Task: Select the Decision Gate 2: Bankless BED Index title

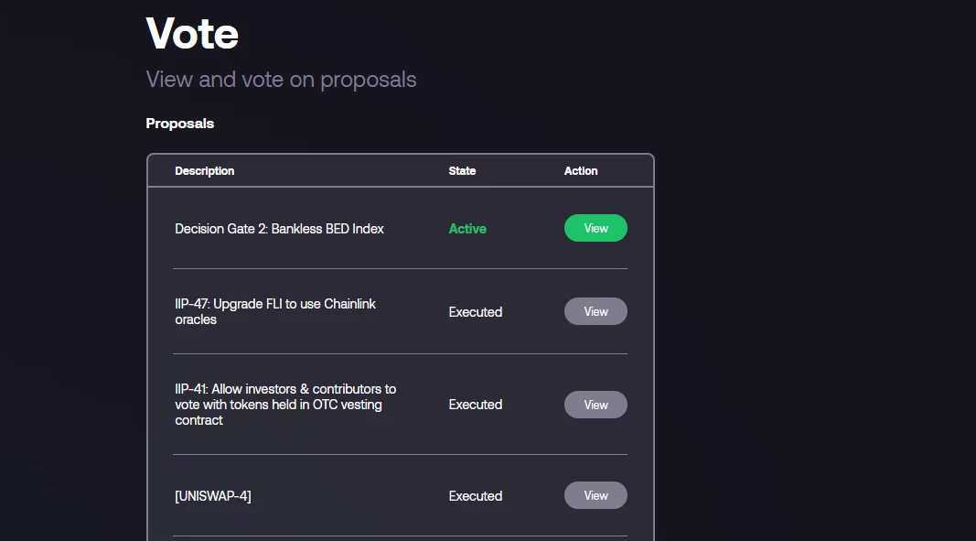Action: 280,229
